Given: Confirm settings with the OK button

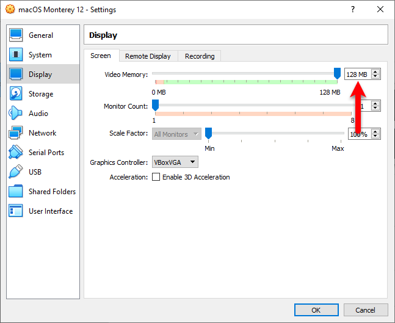Looking at the screenshot, I should click(316, 310).
